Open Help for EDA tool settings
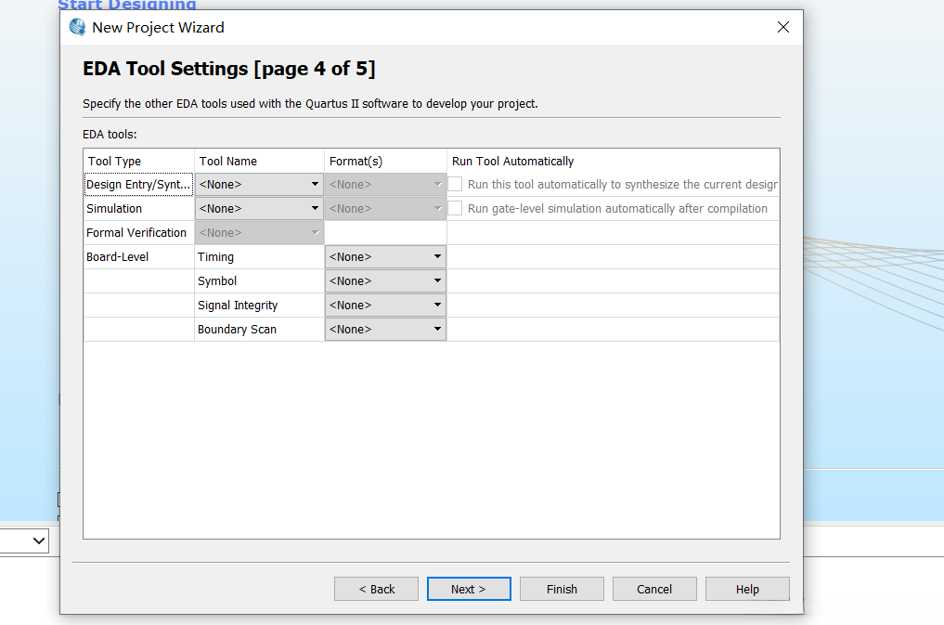 tap(747, 589)
